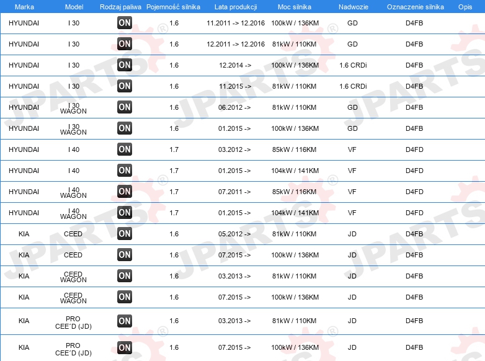Click the VF body cell in 07.2011 row

click(x=352, y=192)
